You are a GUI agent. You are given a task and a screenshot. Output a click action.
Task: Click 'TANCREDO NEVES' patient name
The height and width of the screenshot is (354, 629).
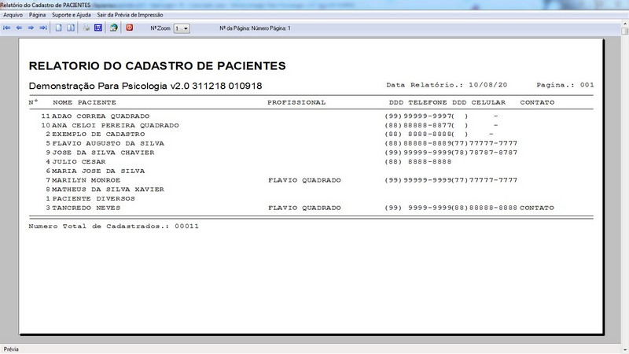[x=86, y=208]
